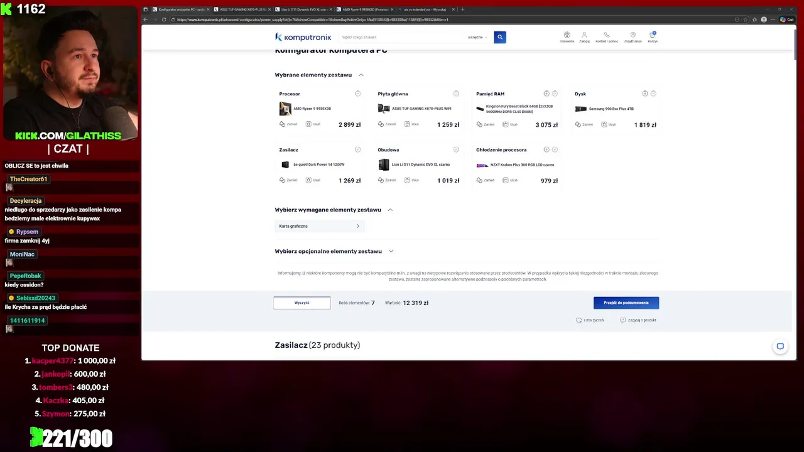
Task: Add another item with plus icon in Dysk
Action: coord(645,94)
